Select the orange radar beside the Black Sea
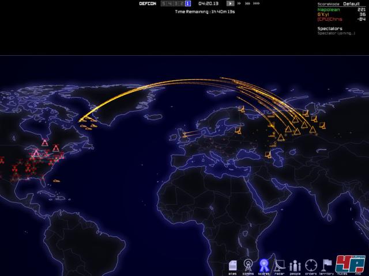This screenshot has width=369, height=276. [x=268, y=155]
